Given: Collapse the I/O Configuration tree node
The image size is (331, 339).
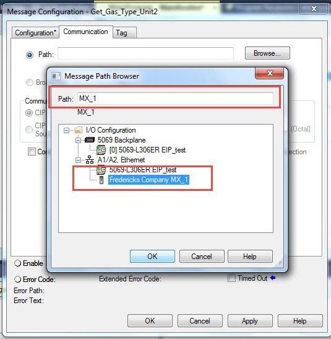Looking at the screenshot, I should pos(66,130).
